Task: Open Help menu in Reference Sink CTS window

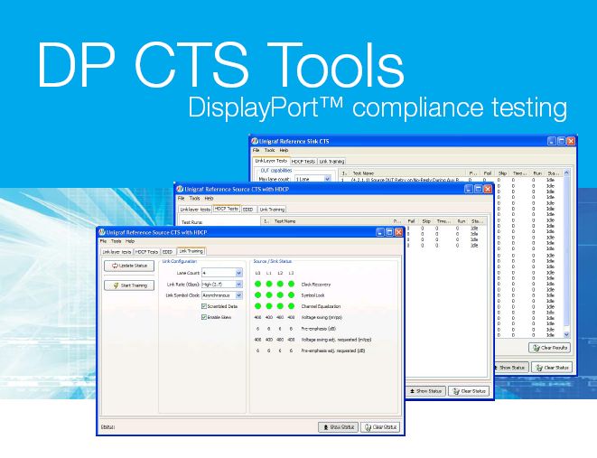Action: pyautogui.click(x=284, y=150)
